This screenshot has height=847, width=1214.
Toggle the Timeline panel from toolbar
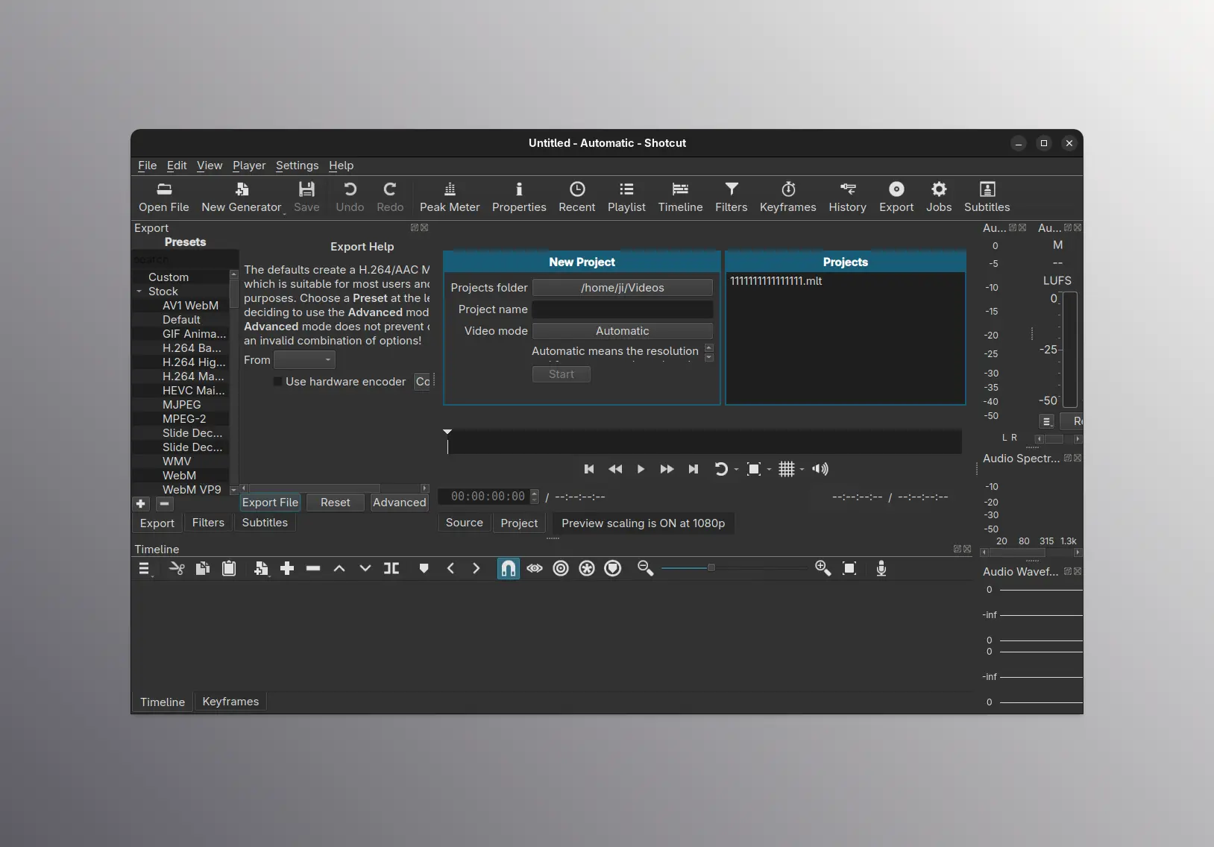tap(680, 198)
